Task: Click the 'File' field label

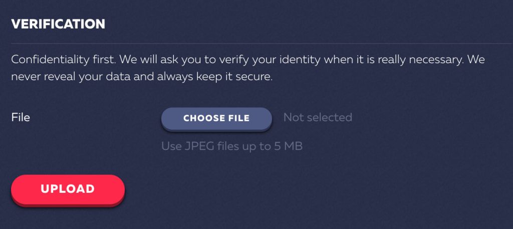Action: pos(21,118)
